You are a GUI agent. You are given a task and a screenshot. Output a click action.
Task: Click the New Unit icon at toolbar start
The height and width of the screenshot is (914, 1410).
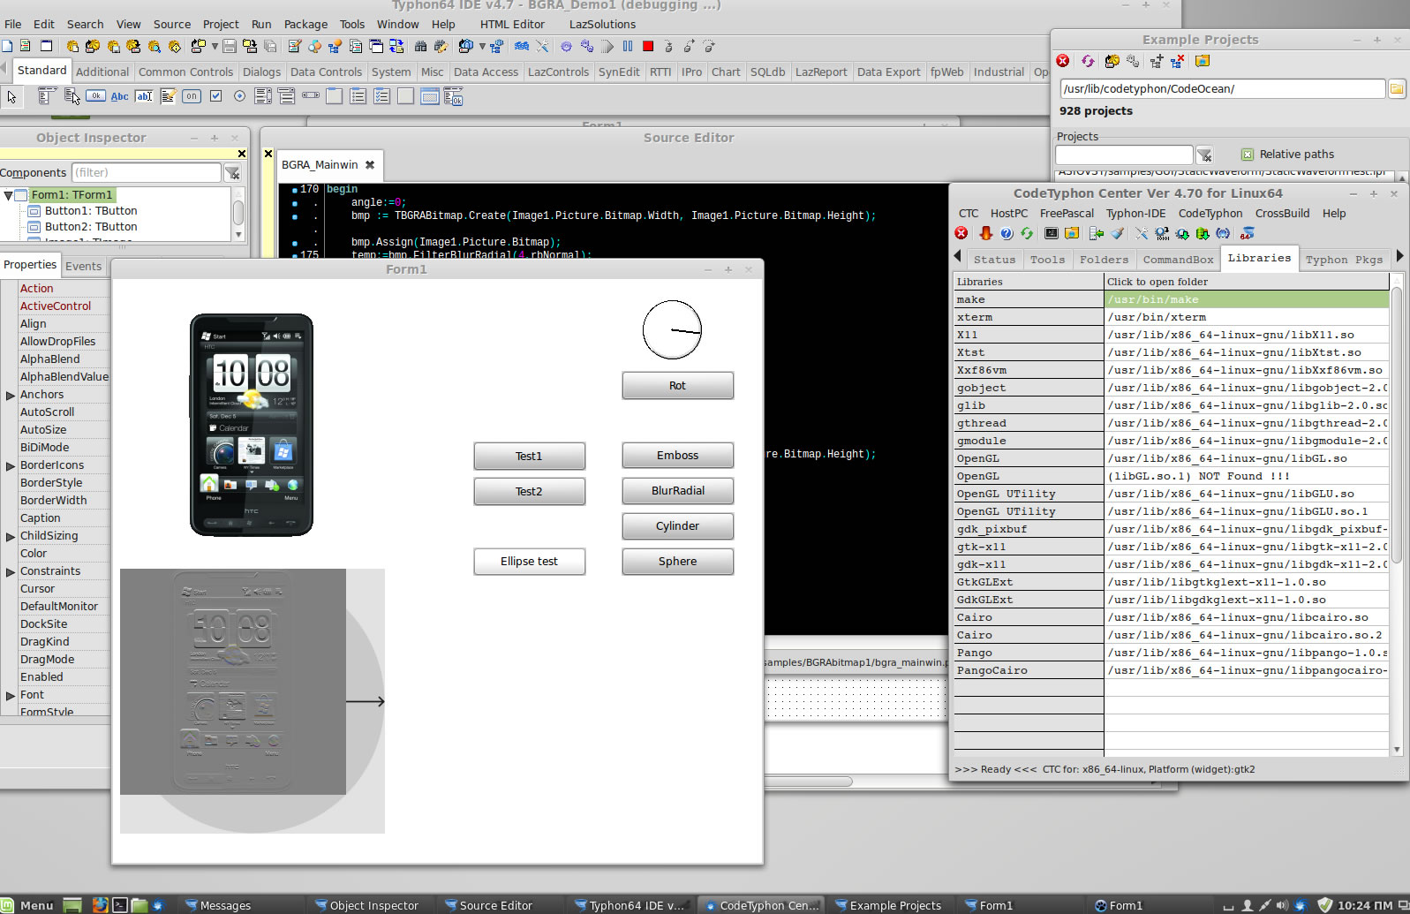point(7,46)
